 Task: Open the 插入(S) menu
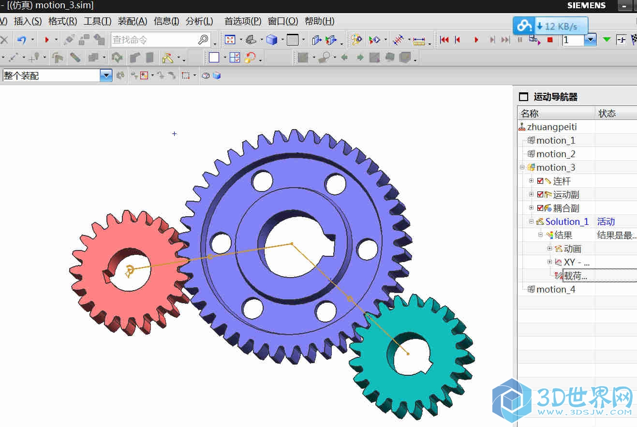[28, 21]
